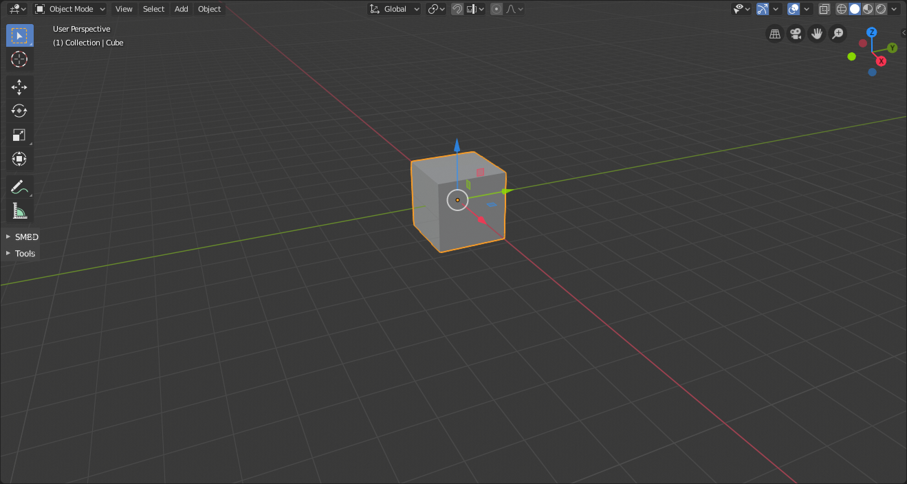
Task: Click the blue Z-axis move arrow on cube
Action: pos(457,144)
